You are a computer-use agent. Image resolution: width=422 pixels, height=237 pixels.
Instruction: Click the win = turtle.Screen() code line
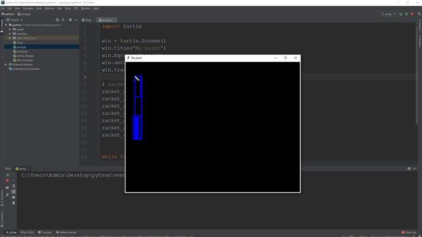tap(134, 41)
